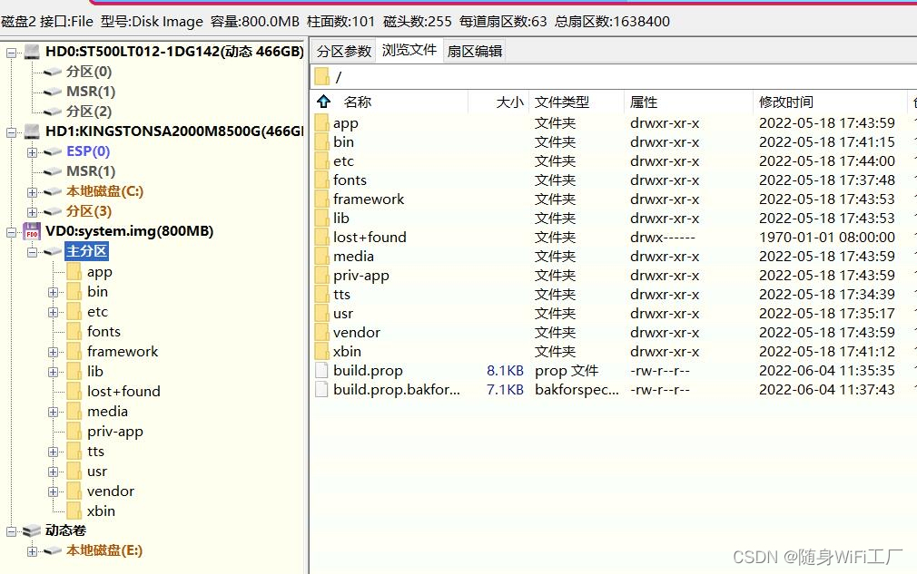Click the build.prop file icon
This screenshot has height=574, width=917.
pos(321,370)
